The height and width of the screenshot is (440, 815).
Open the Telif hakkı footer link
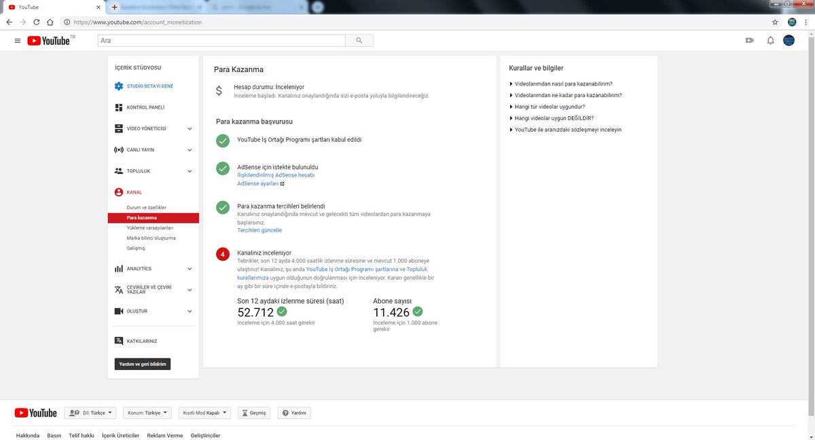81,435
